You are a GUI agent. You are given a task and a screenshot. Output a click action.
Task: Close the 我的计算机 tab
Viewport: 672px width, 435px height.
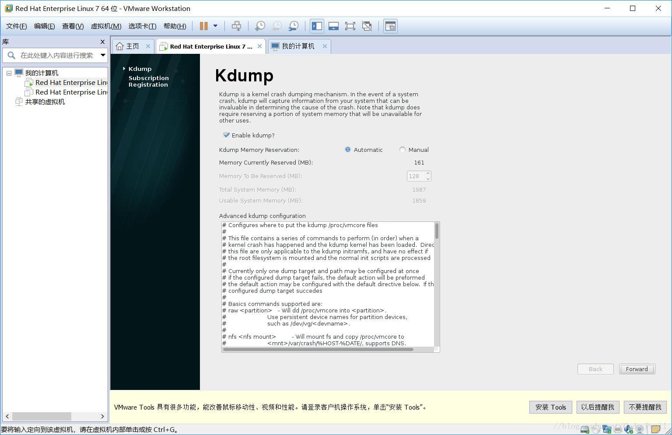[325, 46]
